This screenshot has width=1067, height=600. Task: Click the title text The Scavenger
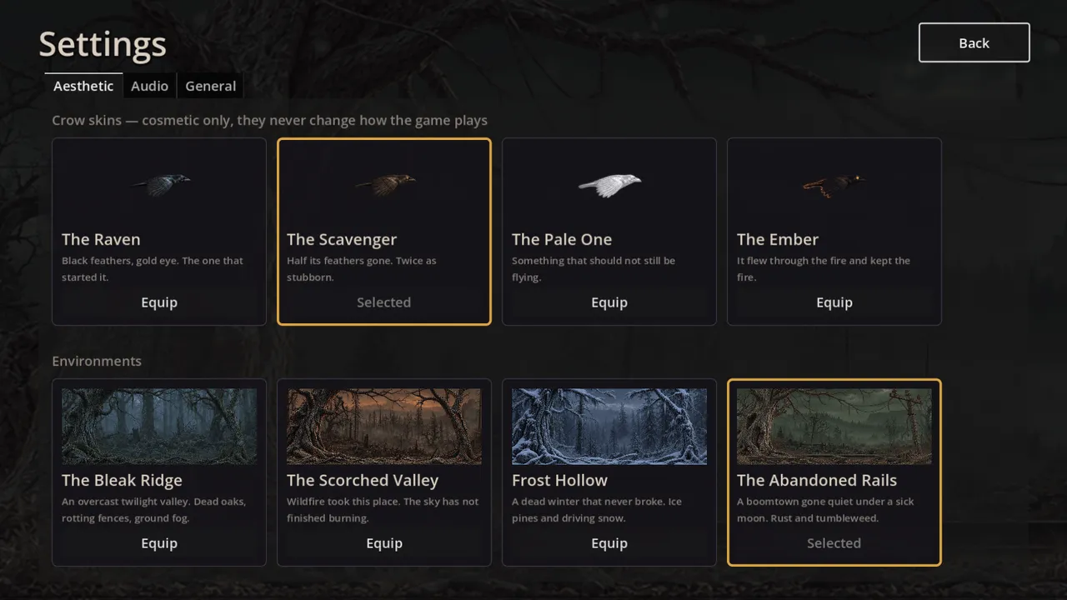coord(342,240)
